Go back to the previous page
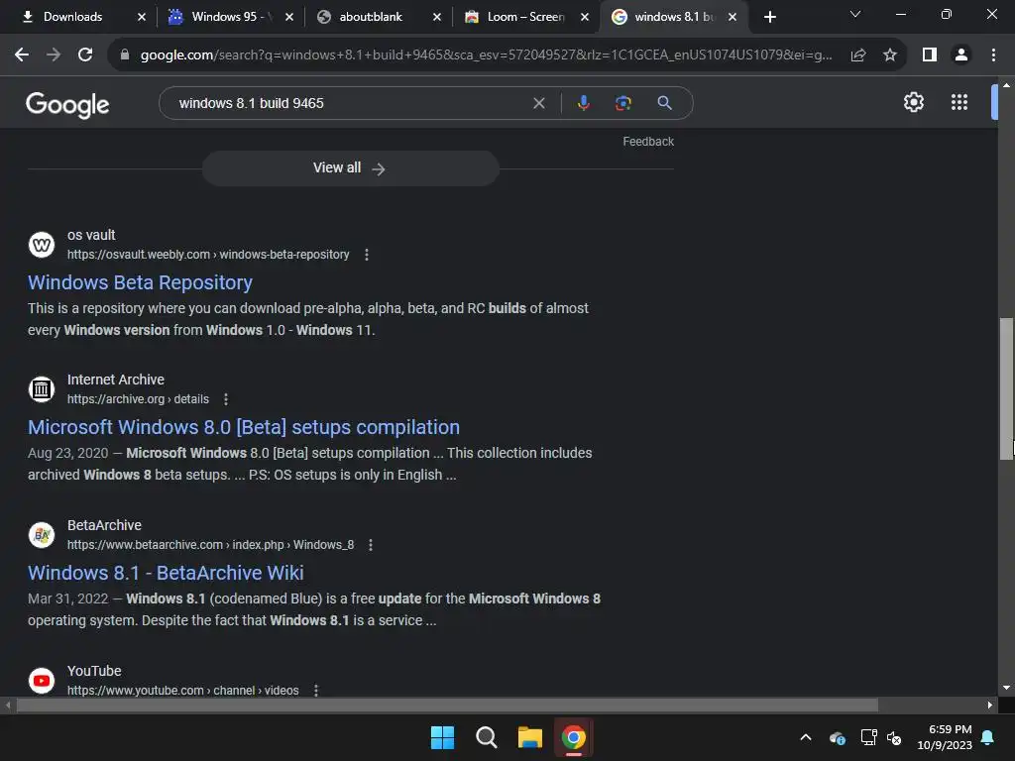This screenshot has width=1015, height=761. 22,55
